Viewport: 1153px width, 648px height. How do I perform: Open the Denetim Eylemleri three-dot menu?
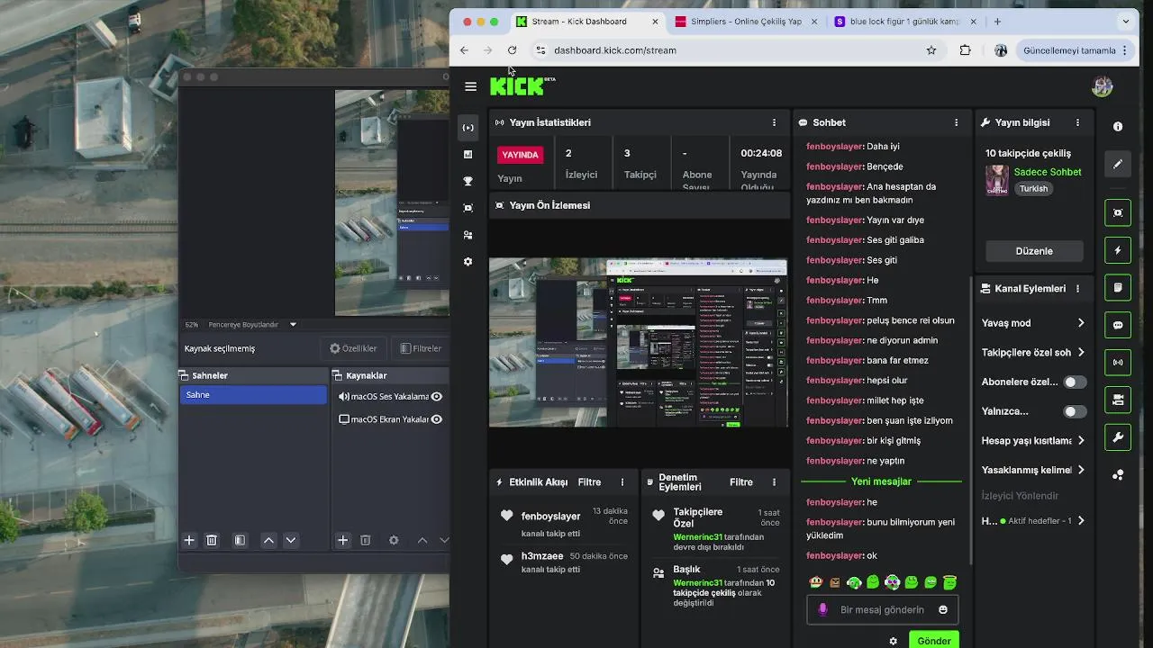(x=774, y=482)
